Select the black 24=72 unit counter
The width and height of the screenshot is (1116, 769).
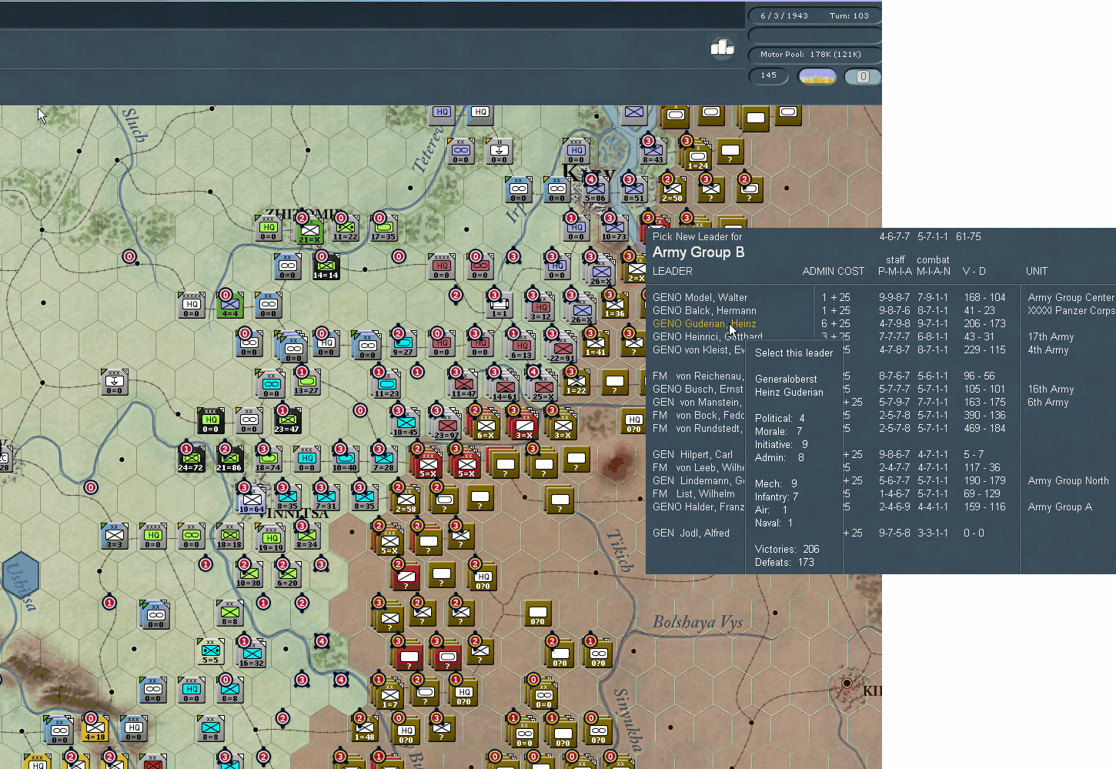(x=190, y=460)
